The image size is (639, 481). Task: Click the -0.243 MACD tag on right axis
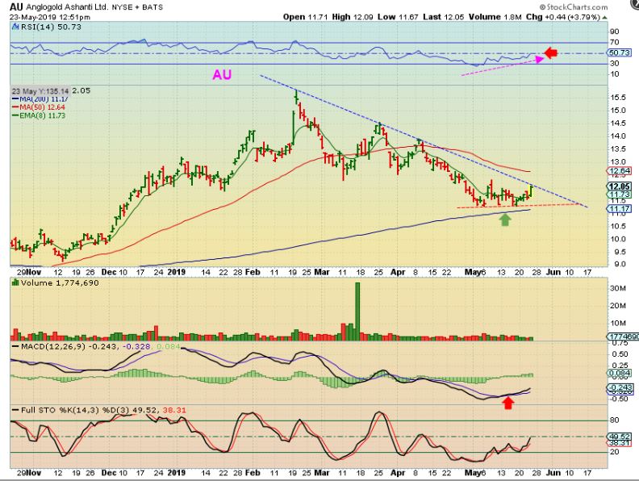tap(620, 387)
